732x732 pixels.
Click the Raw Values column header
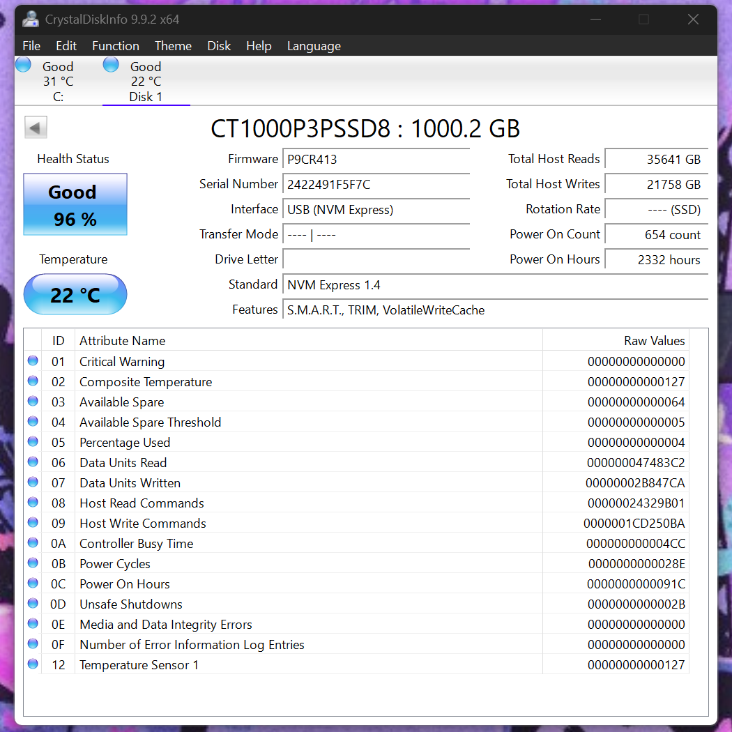point(616,340)
